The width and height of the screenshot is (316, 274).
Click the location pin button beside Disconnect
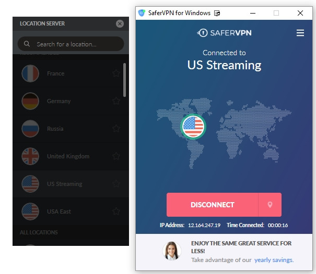tap(270, 205)
